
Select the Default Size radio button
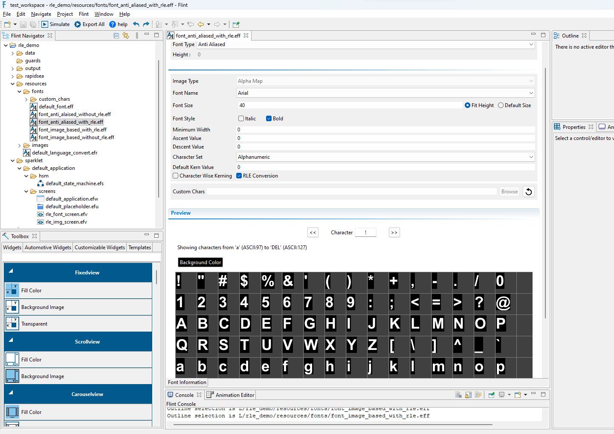click(x=501, y=105)
